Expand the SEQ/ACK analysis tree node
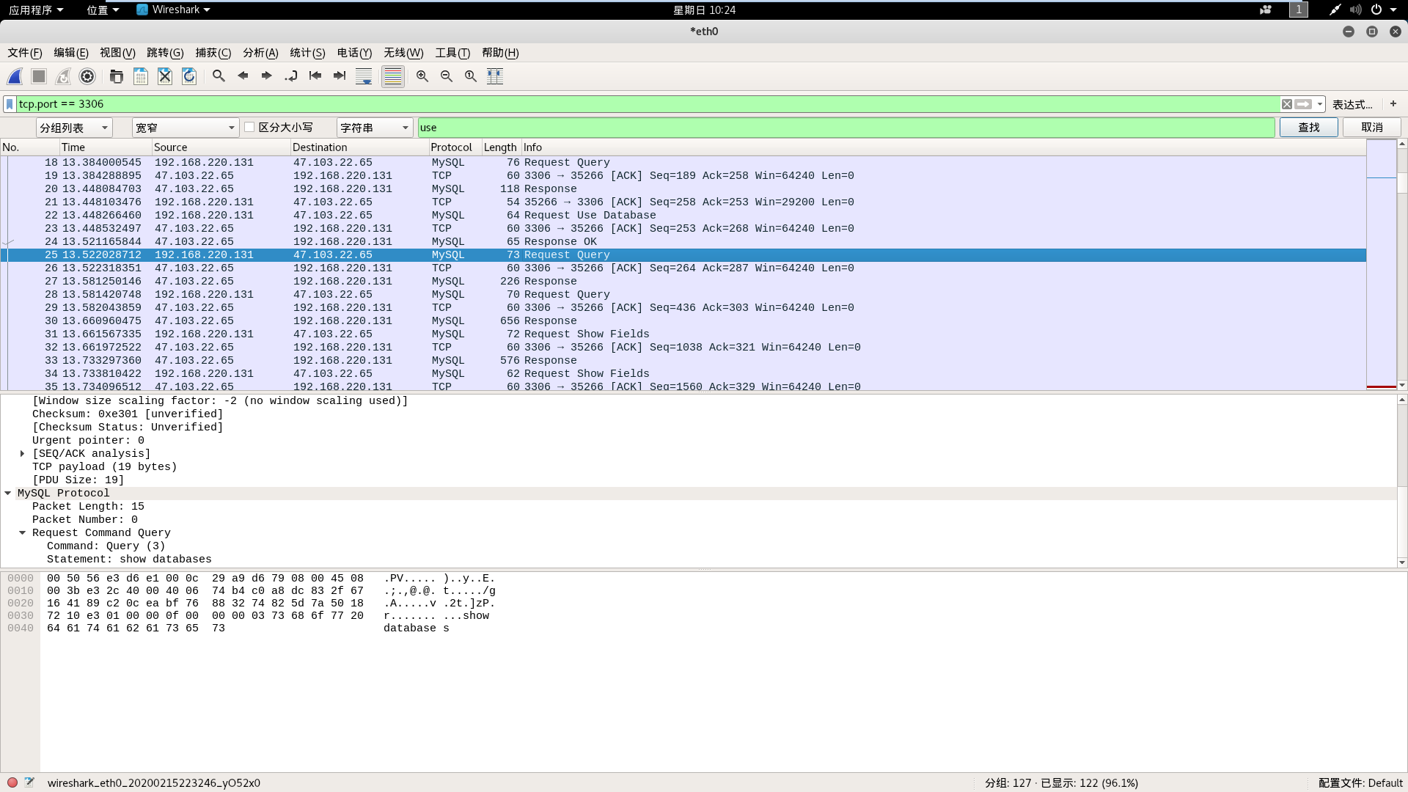 point(22,454)
